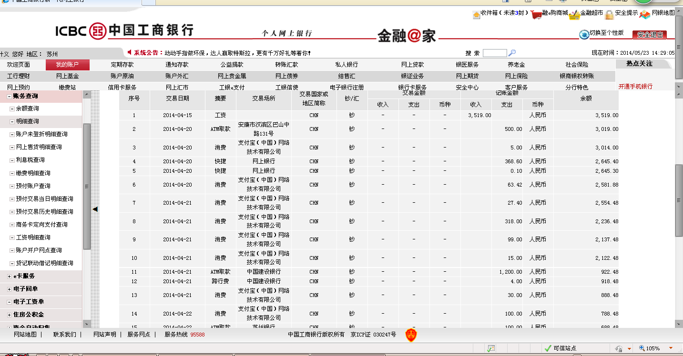The width and height of the screenshot is (683, 356).
Task: Click into the 搜索 search input field
Action: click(494, 53)
